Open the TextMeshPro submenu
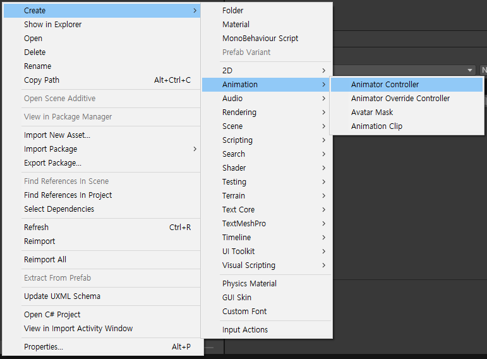487x359 pixels. point(267,224)
